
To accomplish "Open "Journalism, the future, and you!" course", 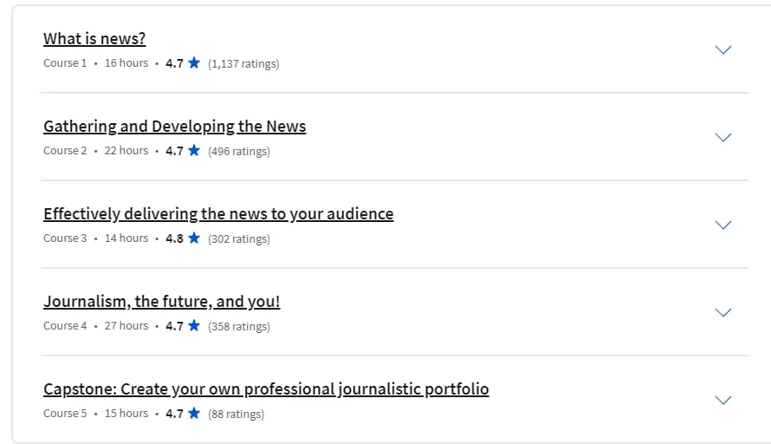I will tap(162, 301).
